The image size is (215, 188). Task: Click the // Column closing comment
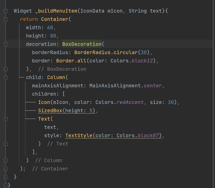click(49, 160)
